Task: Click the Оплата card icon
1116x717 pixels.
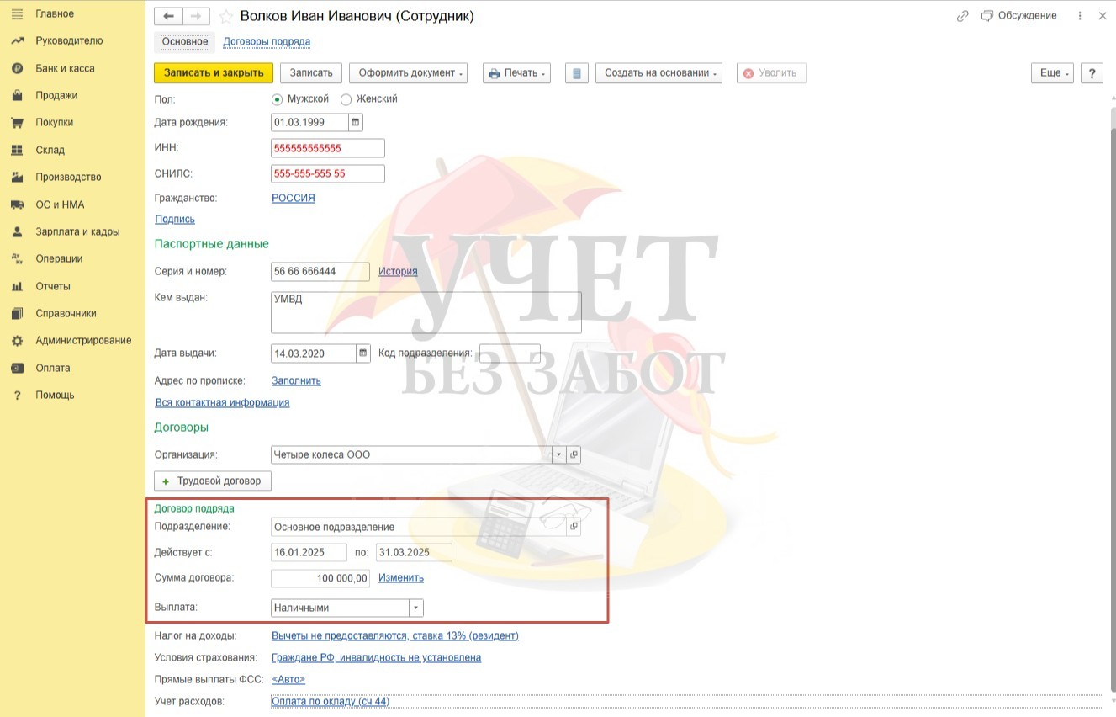Action: click(17, 368)
